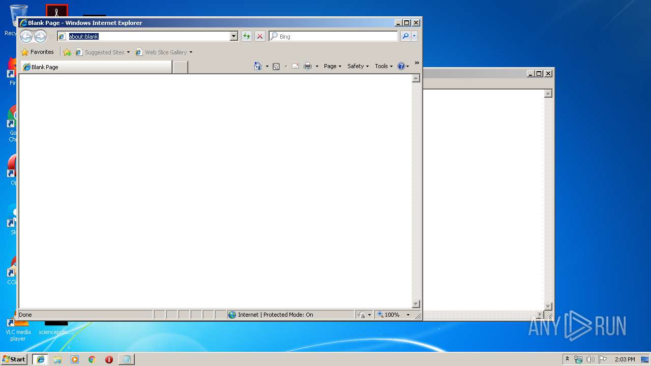The height and width of the screenshot is (366, 651).
Task: Open the Suggested Sites link
Action: (102, 52)
